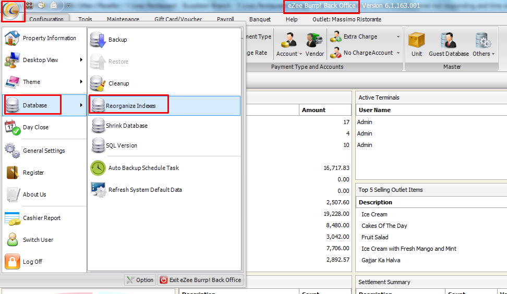The height and width of the screenshot is (294, 507).
Task: Open the quick access toolbar customize arrow
Action: pos(68,5)
